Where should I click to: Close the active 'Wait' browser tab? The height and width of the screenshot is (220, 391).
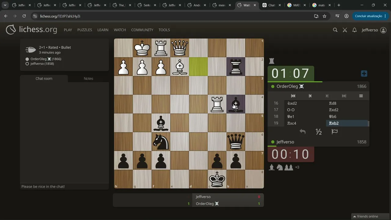pyautogui.click(x=255, y=5)
